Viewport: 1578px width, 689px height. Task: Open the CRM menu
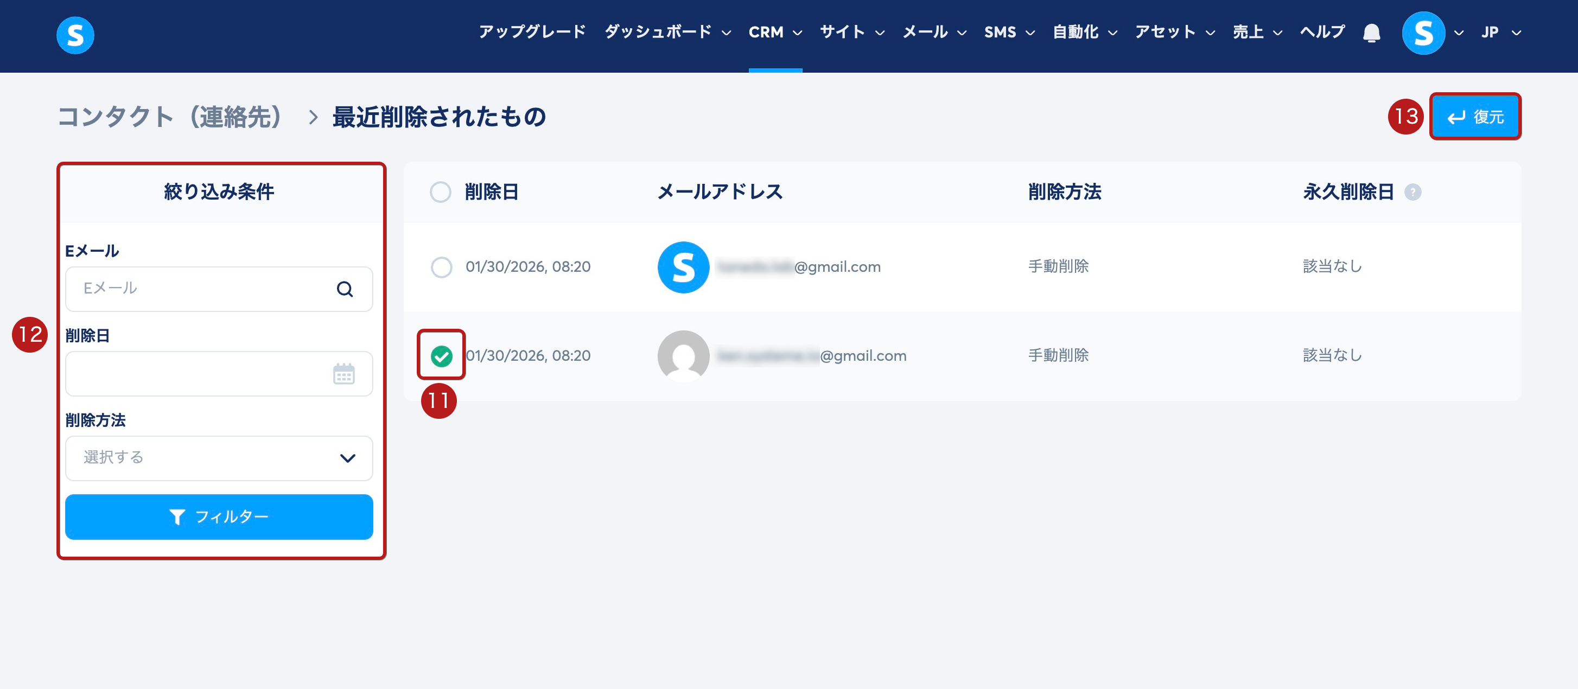coord(774,33)
